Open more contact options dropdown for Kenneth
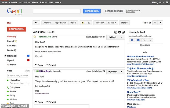The image size is (170, 108). pos(150,40)
